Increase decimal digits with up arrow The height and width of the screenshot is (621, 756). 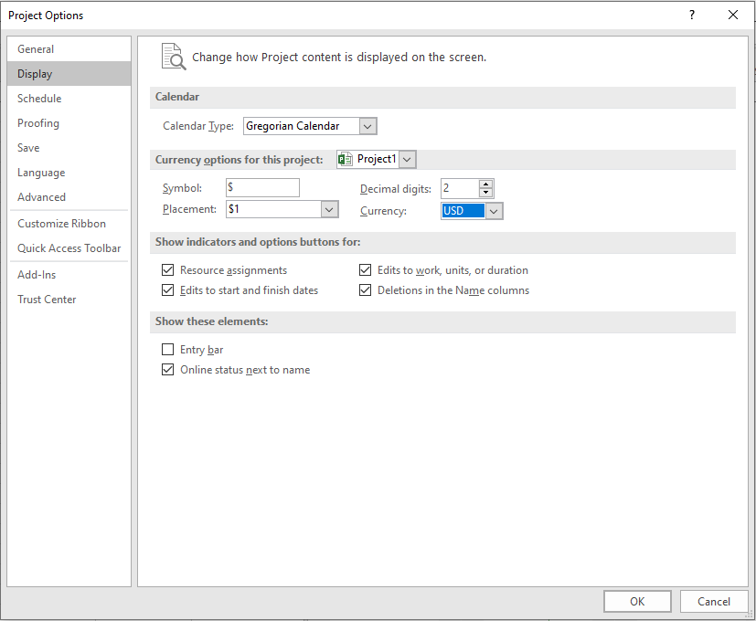[485, 184]
